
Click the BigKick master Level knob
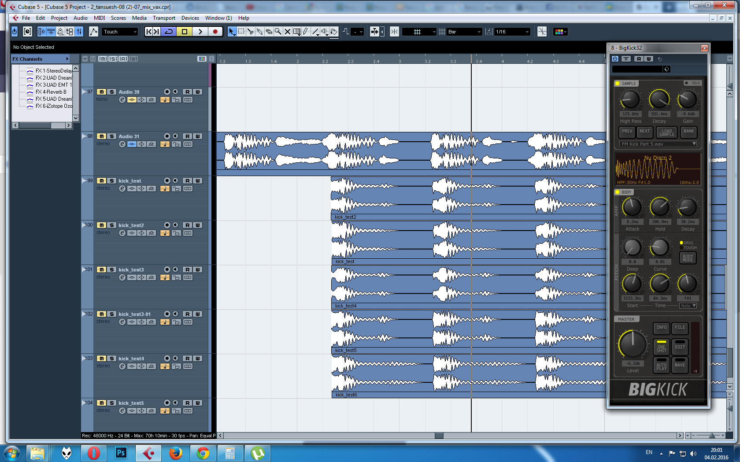633,344
